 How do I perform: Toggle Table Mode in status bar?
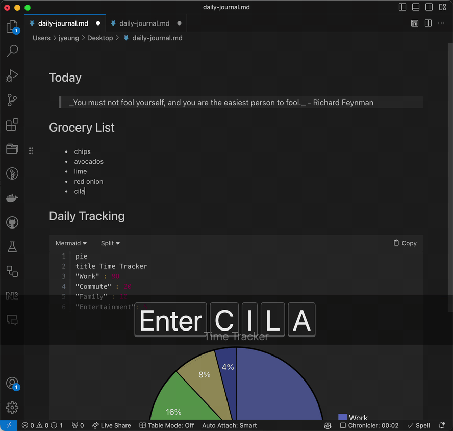[167, 425]
